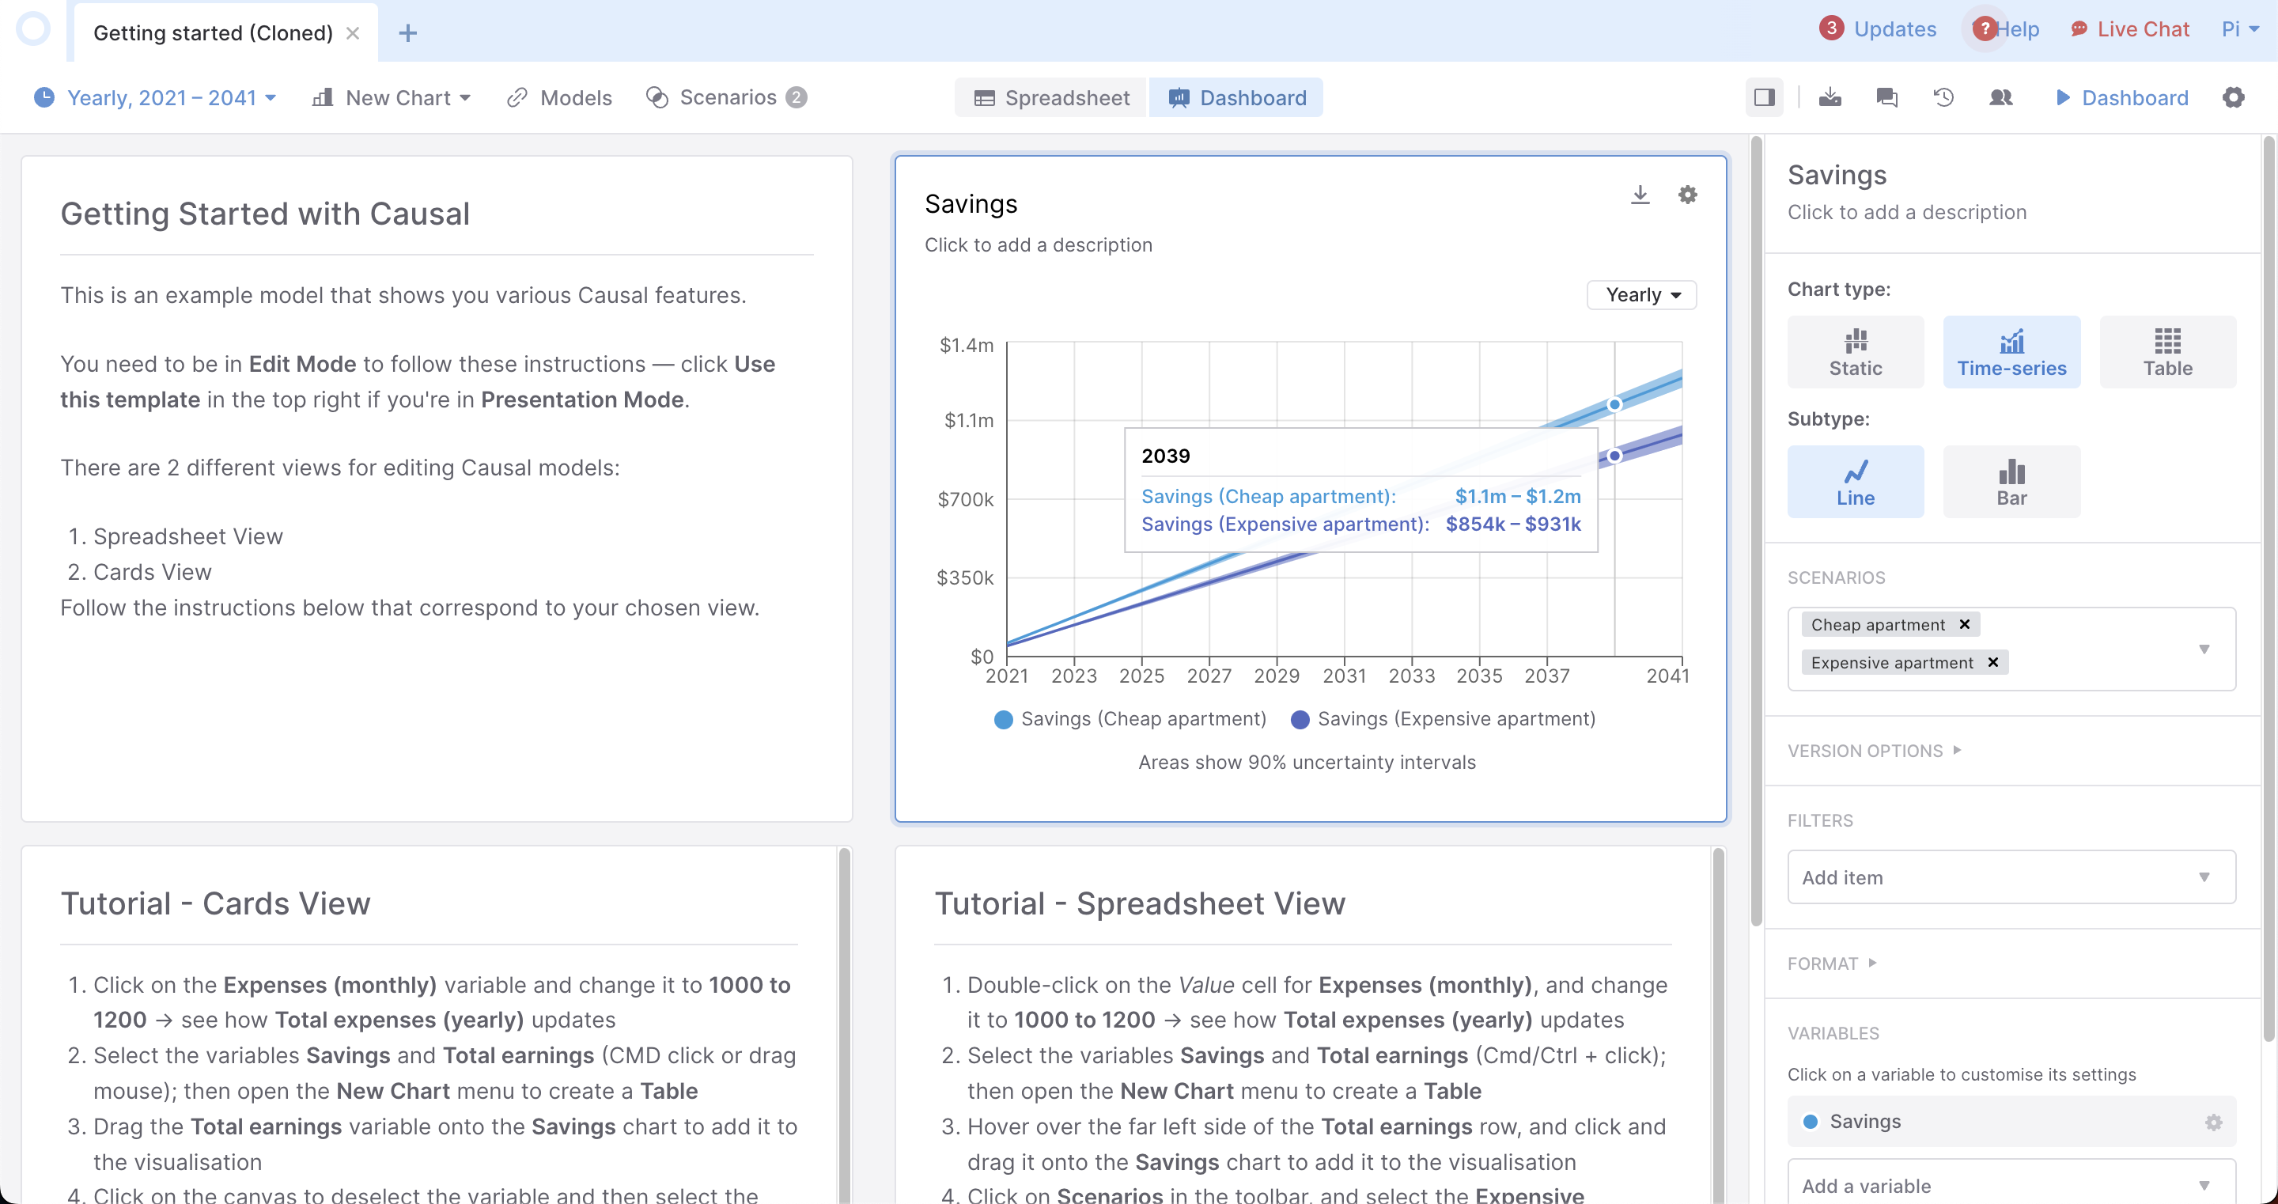This screenshot has width=2278, height=1204.
Task: Click the Getting Started with Causal heading
Action: click(x=265, y=214)
